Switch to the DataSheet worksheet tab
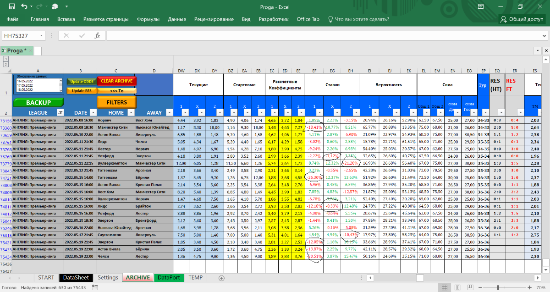 click(x=76, y=278)
